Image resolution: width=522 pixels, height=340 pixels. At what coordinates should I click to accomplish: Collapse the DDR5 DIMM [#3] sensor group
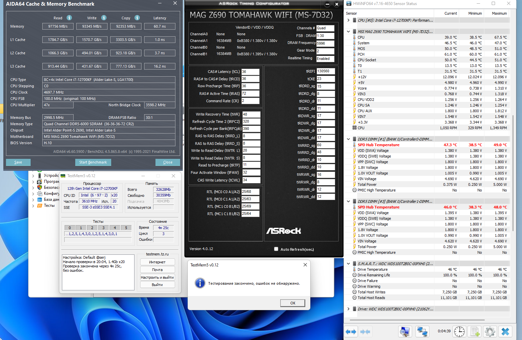pyautogui.click(x=348, y=201)
